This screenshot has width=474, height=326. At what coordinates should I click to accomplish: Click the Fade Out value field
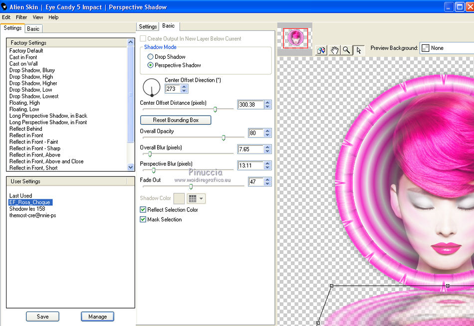click(256, 181)
